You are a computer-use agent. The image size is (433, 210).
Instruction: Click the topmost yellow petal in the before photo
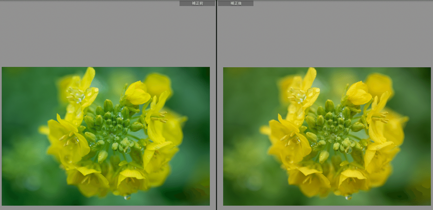point(88,76)
